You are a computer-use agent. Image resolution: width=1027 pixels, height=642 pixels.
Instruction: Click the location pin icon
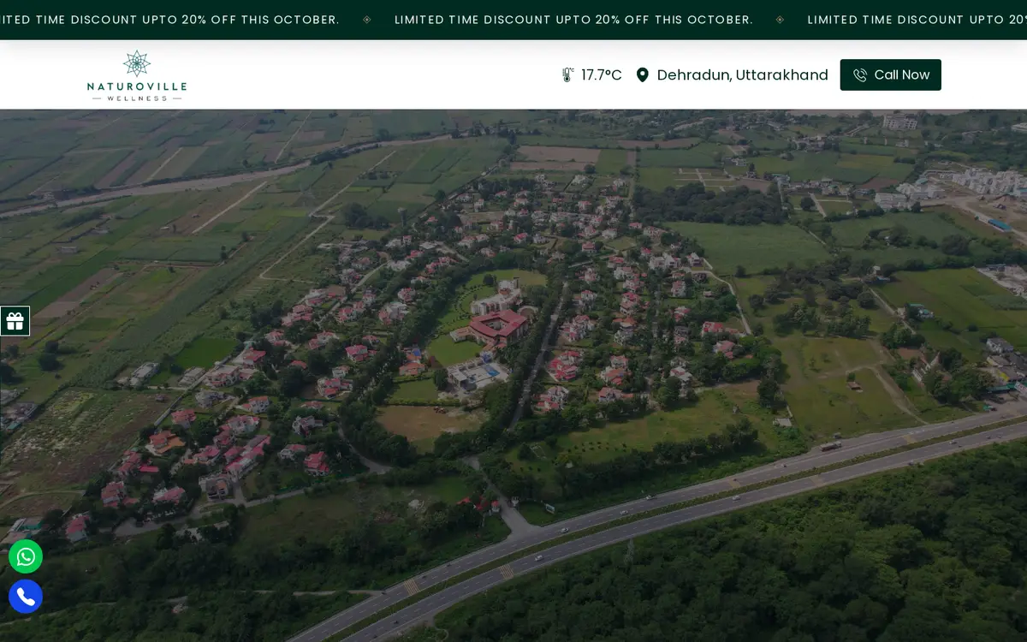[643, 75]
